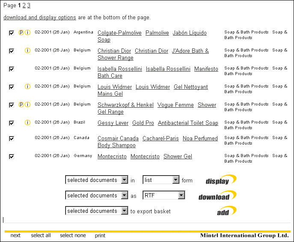Viewport: 294px width, 242px height.
Task: Go to results page 3
Action: (29, 6)
